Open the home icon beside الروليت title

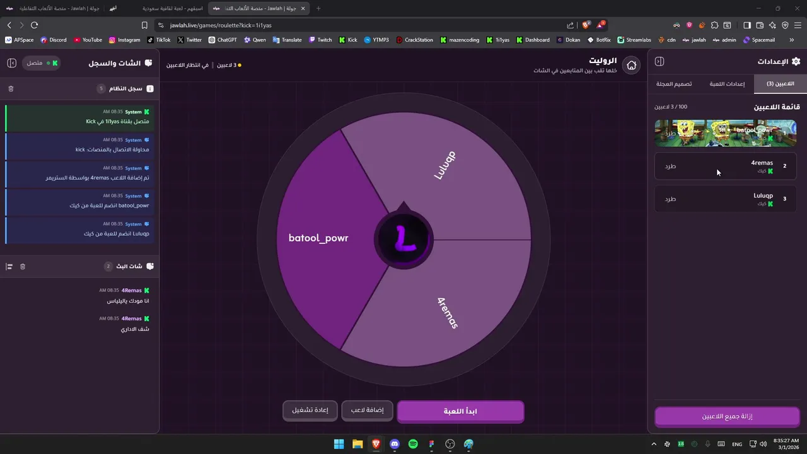click(631, 65)
